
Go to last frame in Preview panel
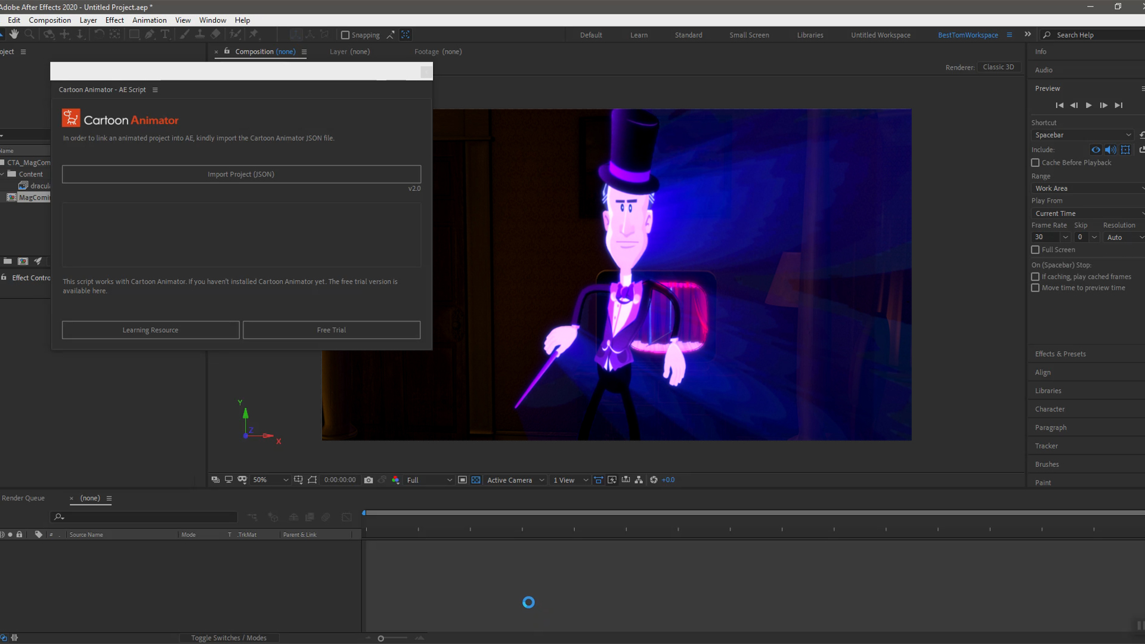coord(1119,106)
